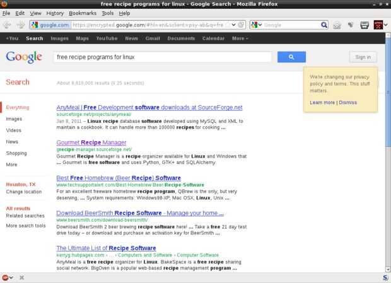The height and width of the screenshot is (283, 391).
Task: Click Change location link
Action: (24, 192)
